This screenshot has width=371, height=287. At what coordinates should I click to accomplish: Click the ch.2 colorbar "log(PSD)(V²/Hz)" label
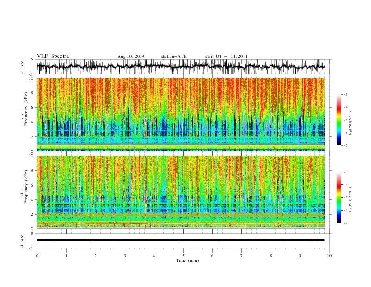(351, 200)
